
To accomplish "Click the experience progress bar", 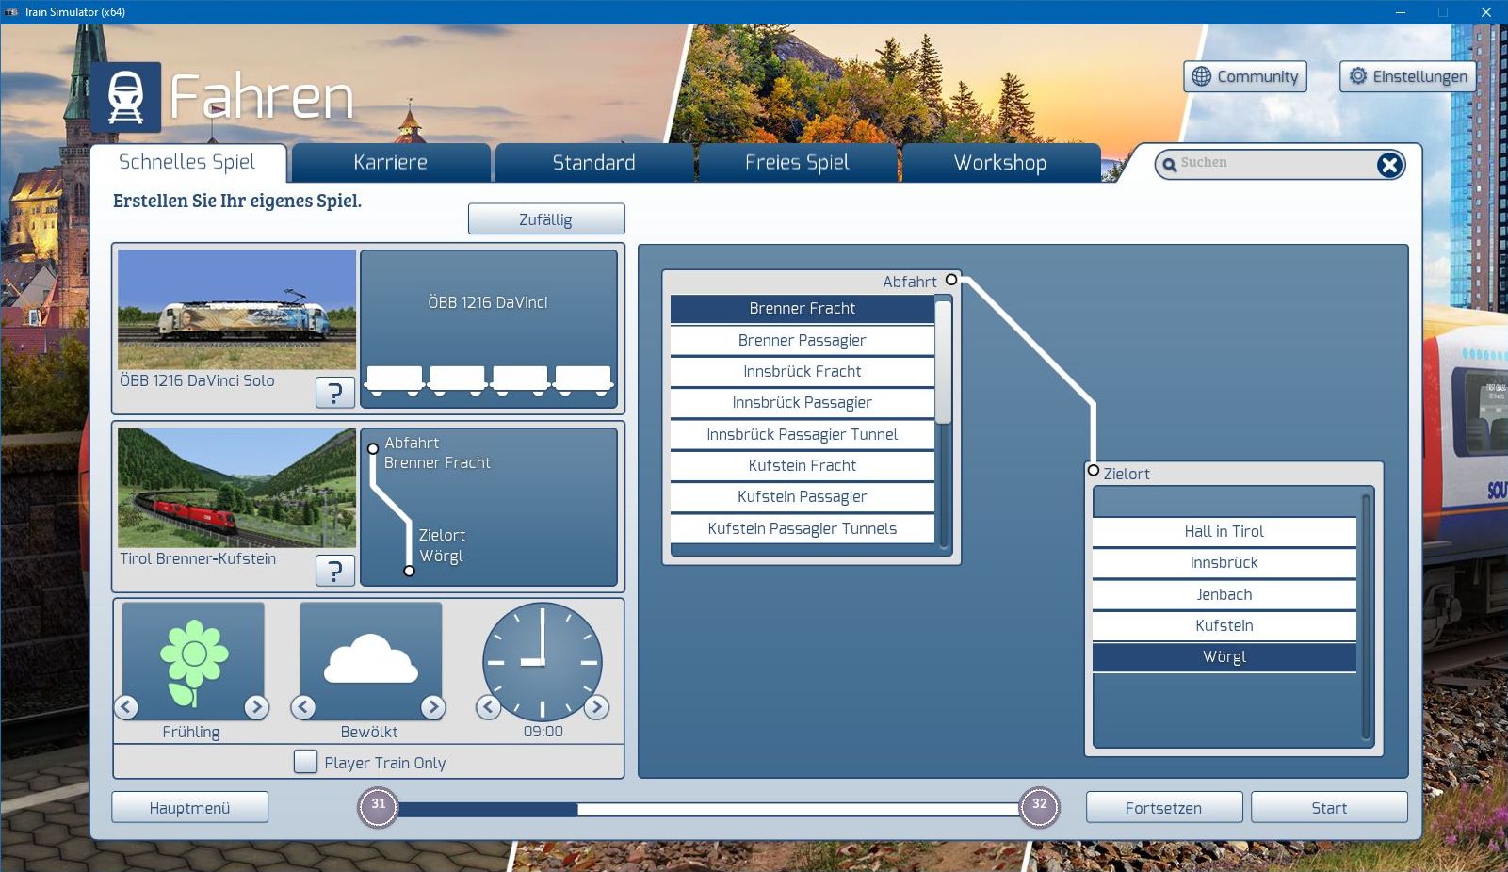I will (708, 809).
